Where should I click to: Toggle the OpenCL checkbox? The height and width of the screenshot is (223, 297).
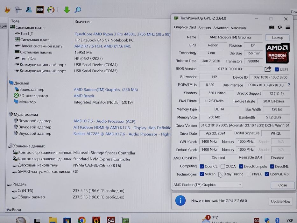(x=202, y=167)
